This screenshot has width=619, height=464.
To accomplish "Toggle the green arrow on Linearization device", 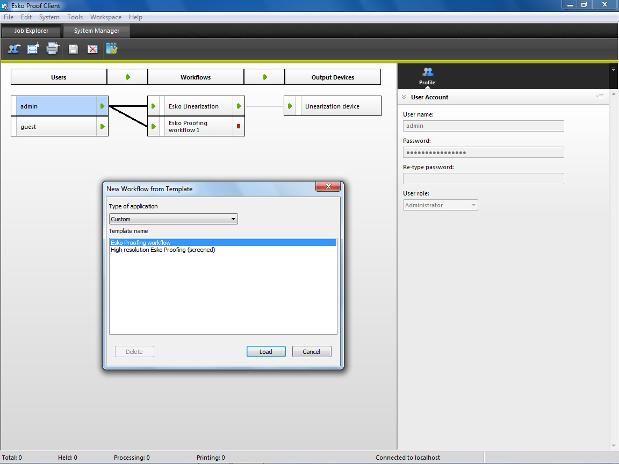I will click(290, 106).
